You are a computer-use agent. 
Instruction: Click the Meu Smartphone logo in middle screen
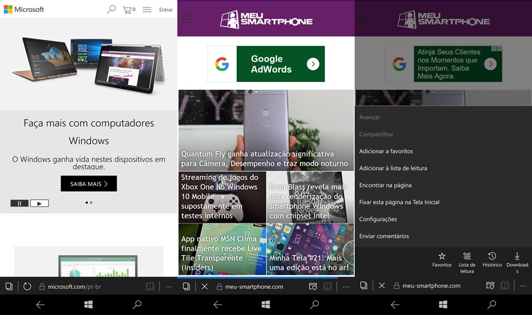(x=266, y=20)
